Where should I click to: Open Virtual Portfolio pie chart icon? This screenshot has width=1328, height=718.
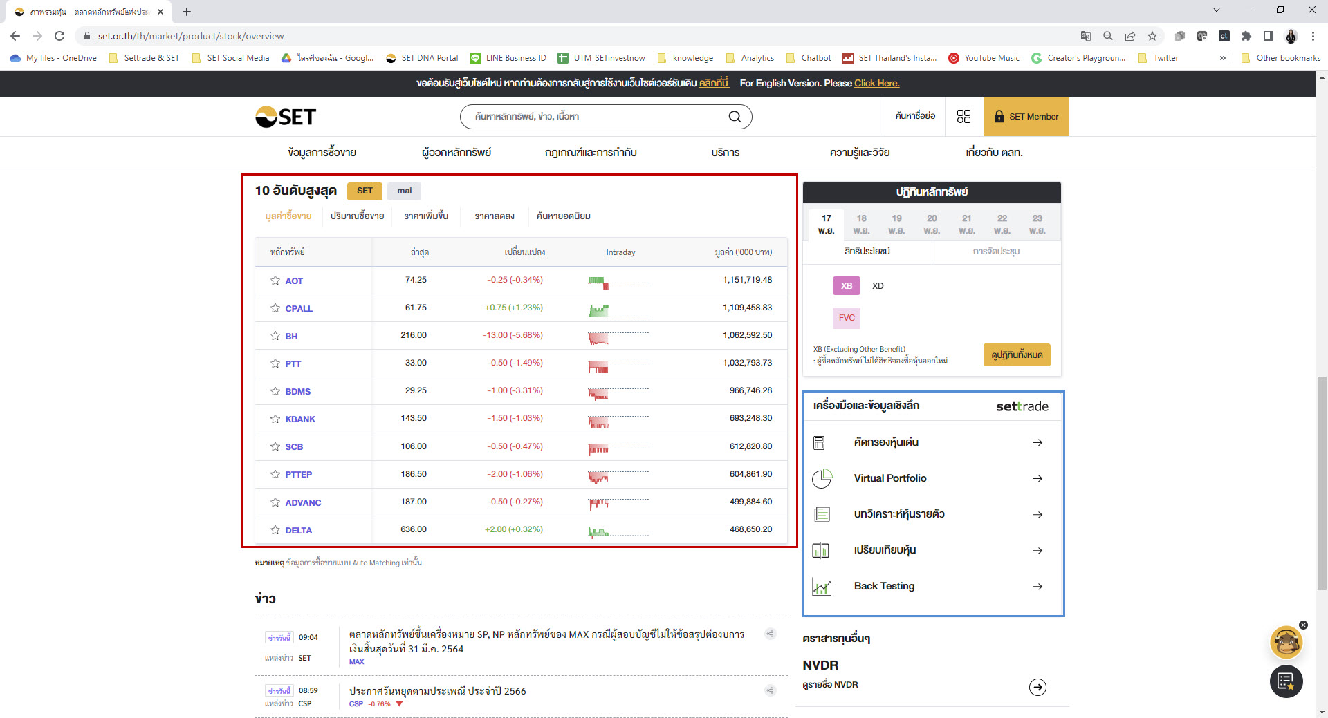pyautogui.click(x=822, y=478)
